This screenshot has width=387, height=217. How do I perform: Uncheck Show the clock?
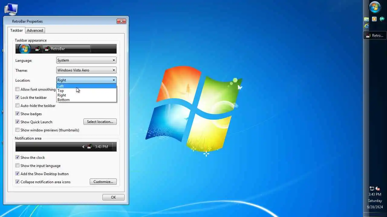(x=18, y=157)
